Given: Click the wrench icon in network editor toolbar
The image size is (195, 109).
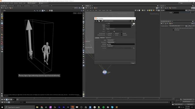Looking at the screenshot, I should click(x=135, y=10).
